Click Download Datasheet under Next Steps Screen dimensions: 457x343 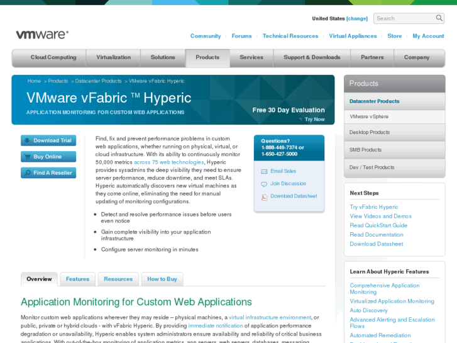[377, 244]
